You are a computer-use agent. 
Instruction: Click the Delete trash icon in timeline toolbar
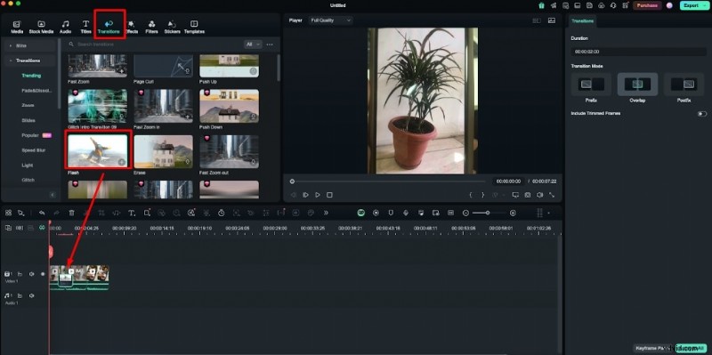[72, 213]
